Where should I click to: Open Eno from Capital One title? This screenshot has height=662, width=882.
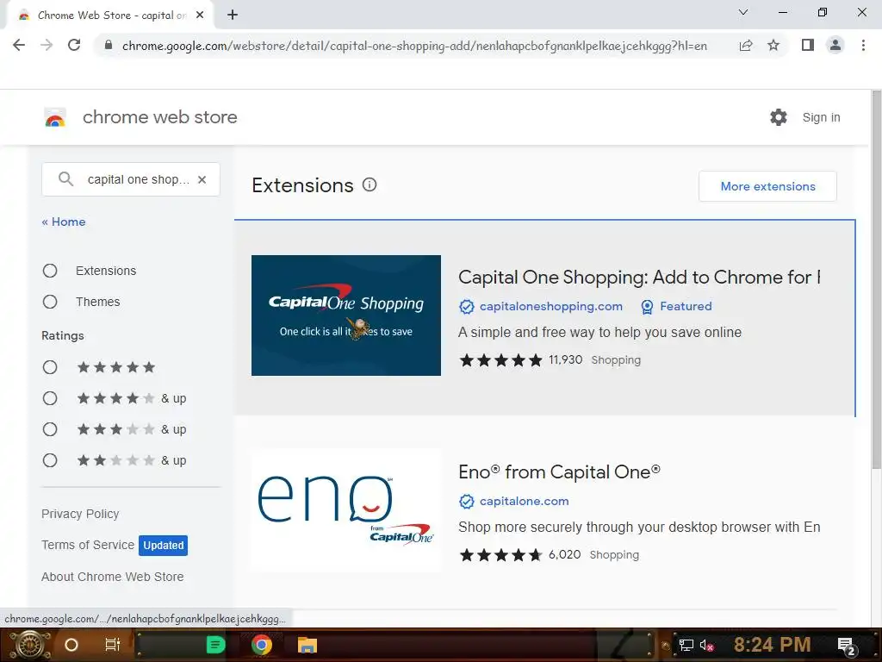tap(560, 472)
